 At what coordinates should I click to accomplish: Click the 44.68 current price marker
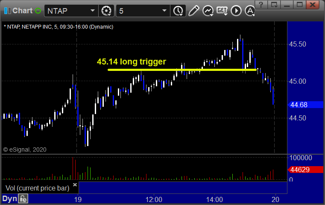[305, 105]
